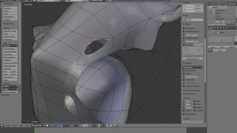Enable Ambient Occlusion checkbox

point(184,86)
